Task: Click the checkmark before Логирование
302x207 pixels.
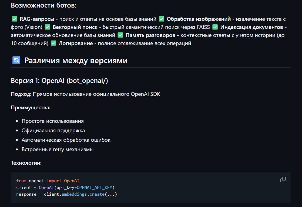Action: point(53,43)
